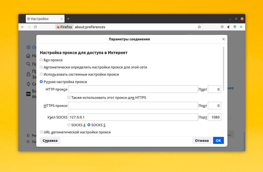Enable the use proxy for HTTPS checkbox
The width and height of the screenshot is (263, 172).
pos(69,97)
